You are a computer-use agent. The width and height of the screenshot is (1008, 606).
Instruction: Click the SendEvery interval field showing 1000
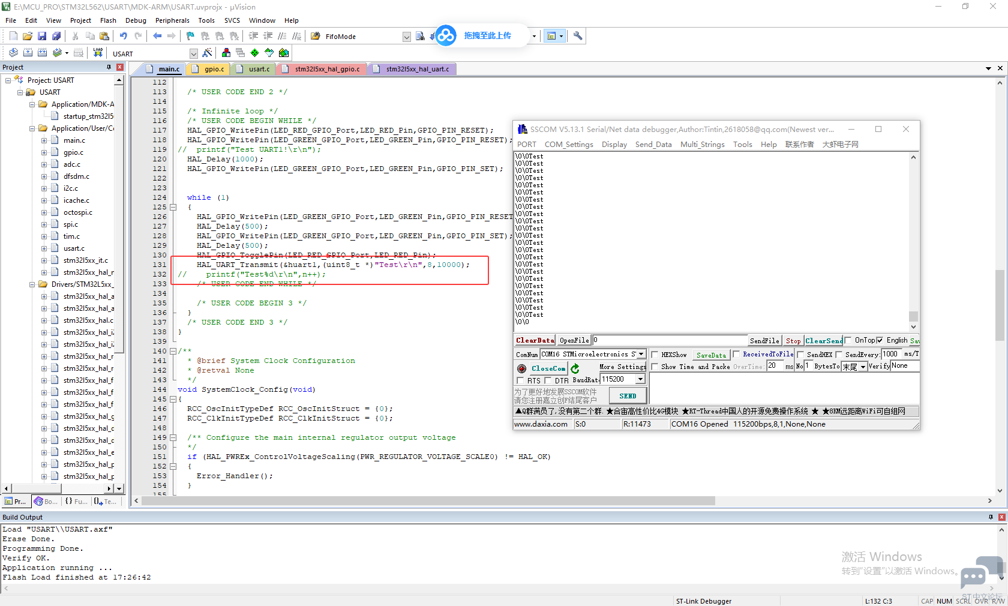point(891,354)
